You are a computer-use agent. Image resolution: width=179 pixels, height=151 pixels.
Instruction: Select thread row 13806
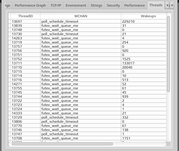point(87,121)
